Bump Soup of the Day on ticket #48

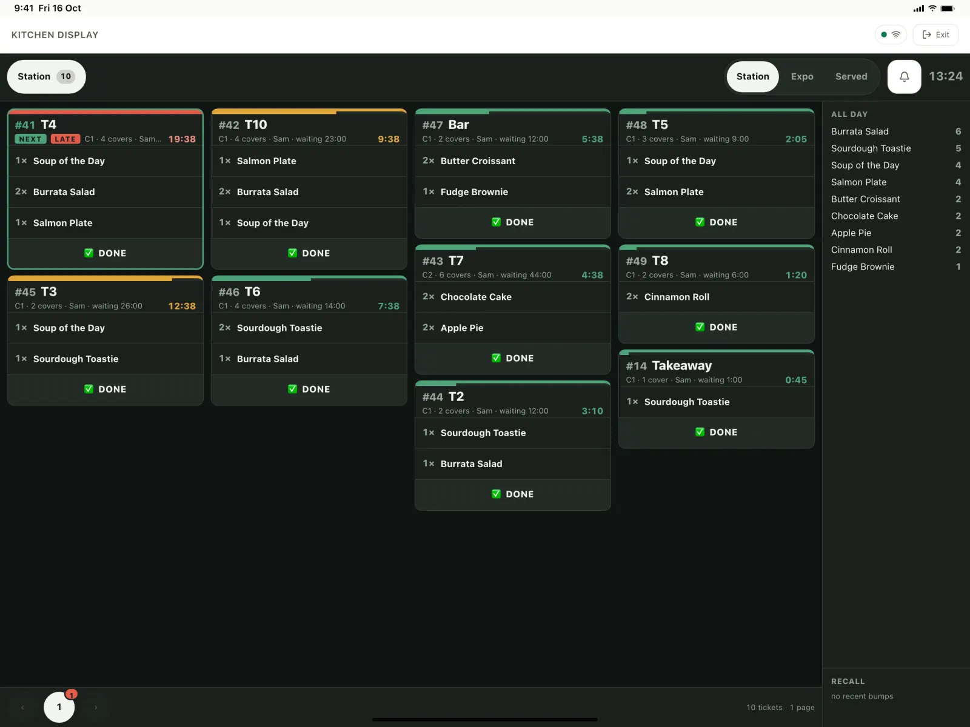click(x=716, y=161)
